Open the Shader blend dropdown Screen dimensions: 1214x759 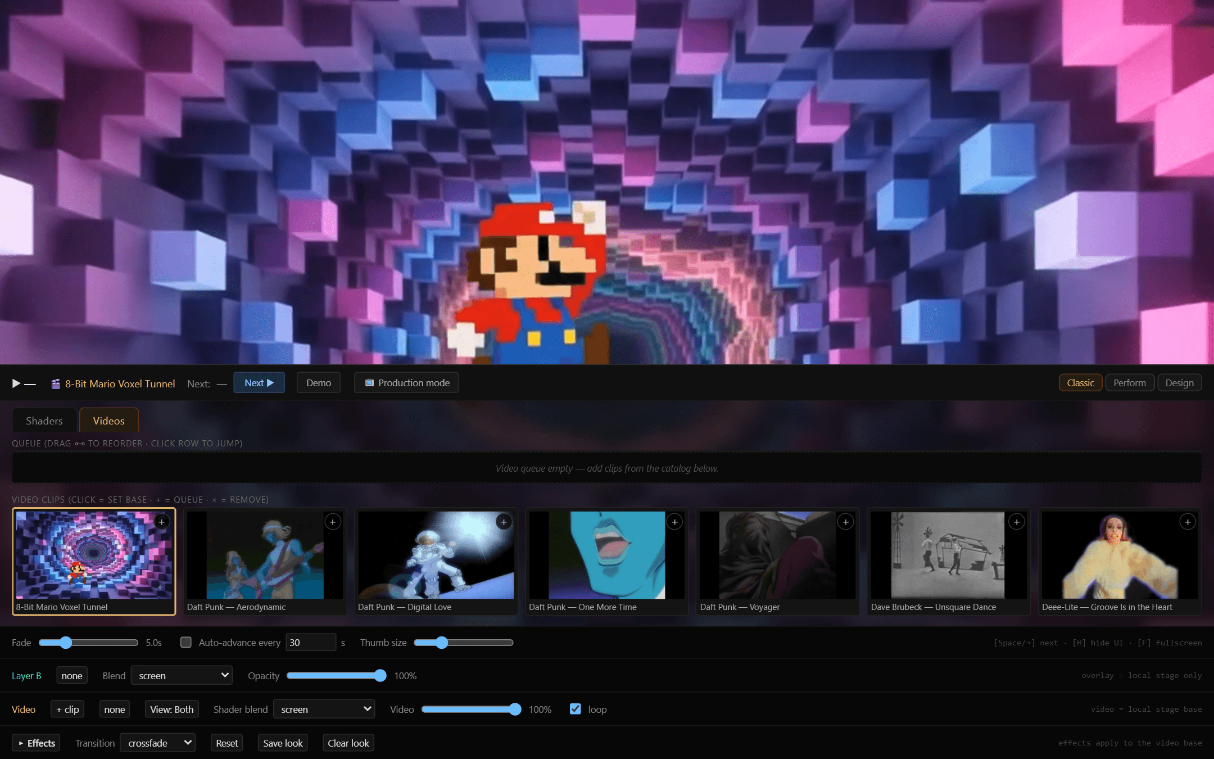pyautogui.click(x=324, y=709)
